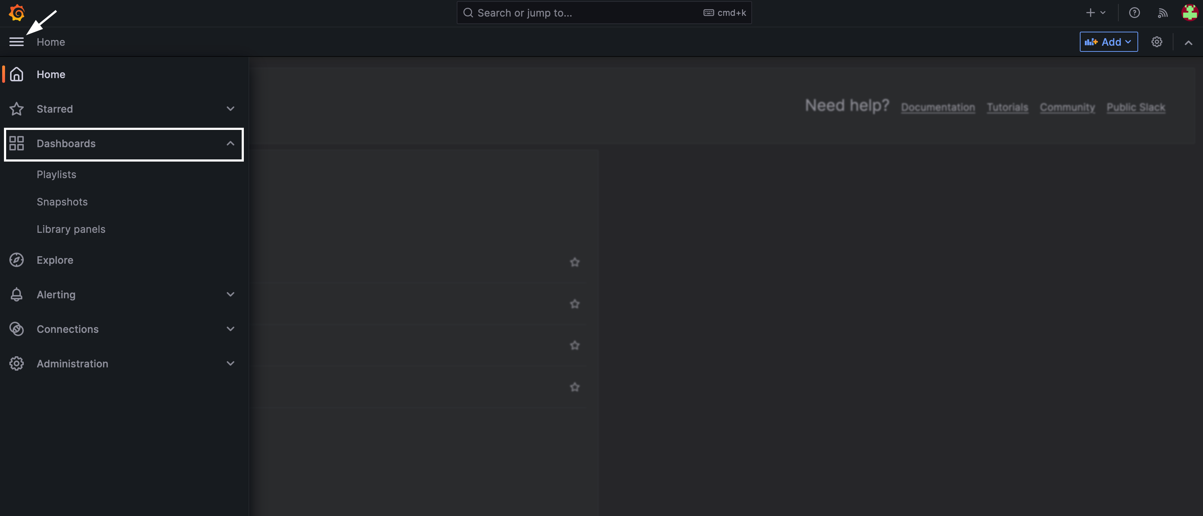The width and height of the screenshot is (1203, 516).
Task: Star the first dashboard in list
Action: coord(575,262)
